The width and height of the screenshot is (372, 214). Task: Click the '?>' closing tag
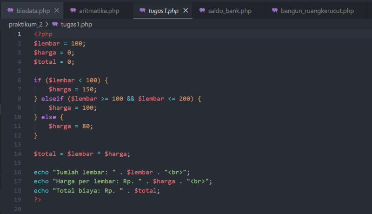pos(38,200)
